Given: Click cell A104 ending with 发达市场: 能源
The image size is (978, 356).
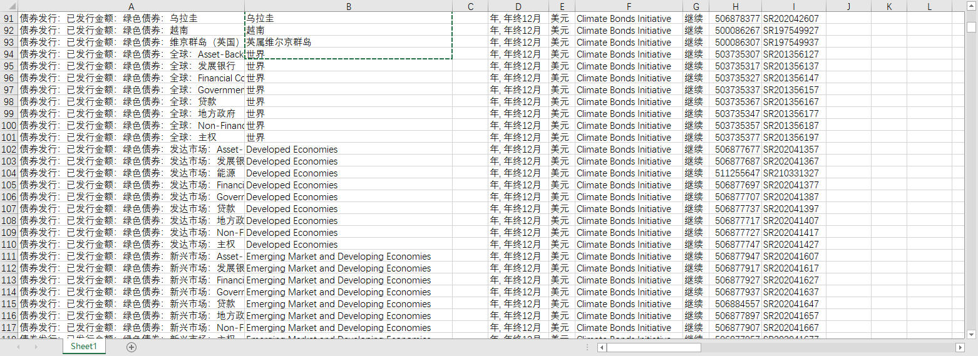Looking at the screenshot, I should click(x=131, y=173).
